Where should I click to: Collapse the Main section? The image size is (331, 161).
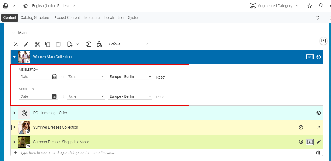[x=14, y=32]
